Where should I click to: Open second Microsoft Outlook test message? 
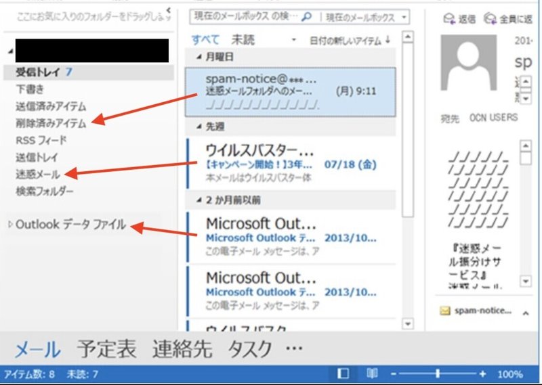[291, 292]
